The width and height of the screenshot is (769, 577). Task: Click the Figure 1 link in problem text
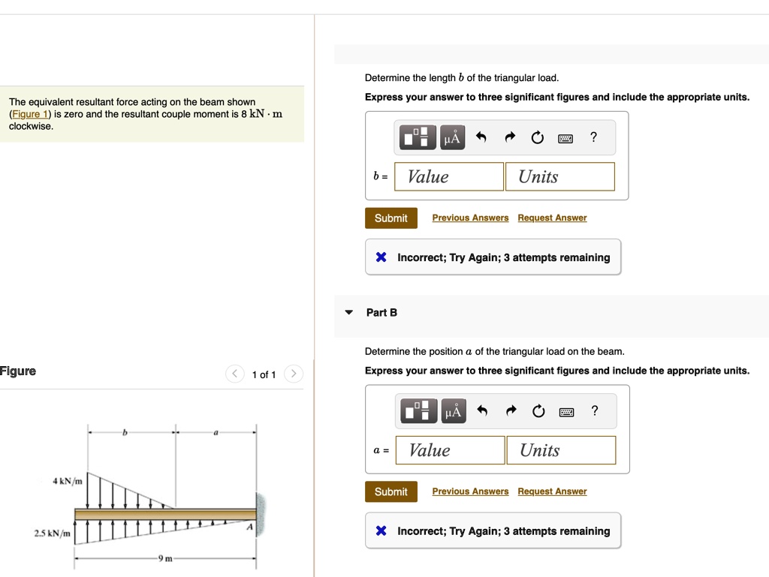(29, 114)
